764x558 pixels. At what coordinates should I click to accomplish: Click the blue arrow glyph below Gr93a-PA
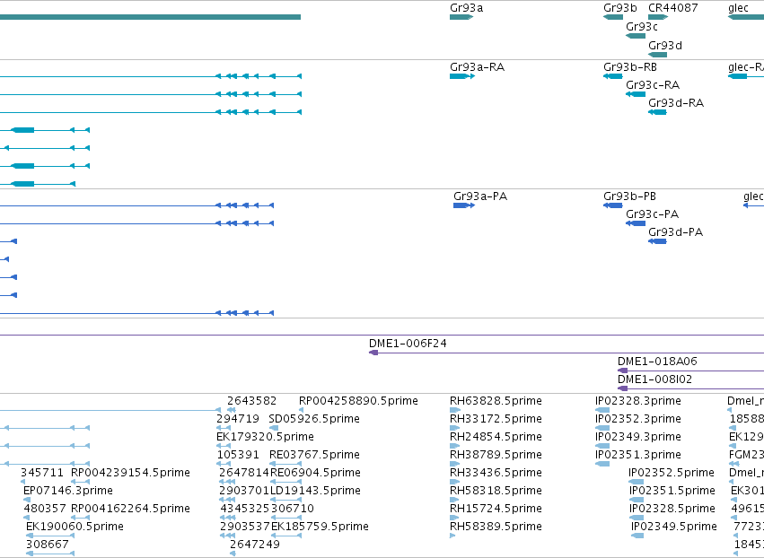464,205
